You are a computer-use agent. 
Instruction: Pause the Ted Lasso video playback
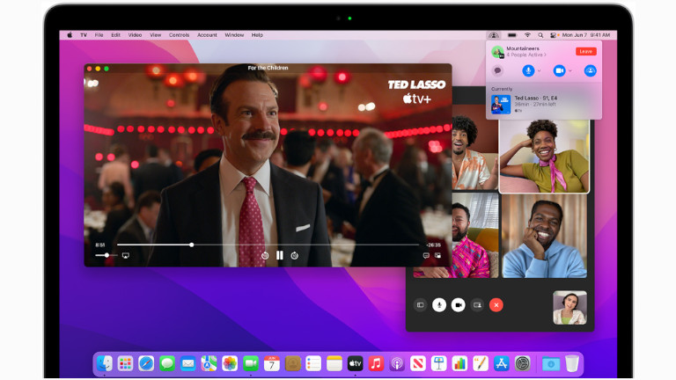[x=280, y=255]
